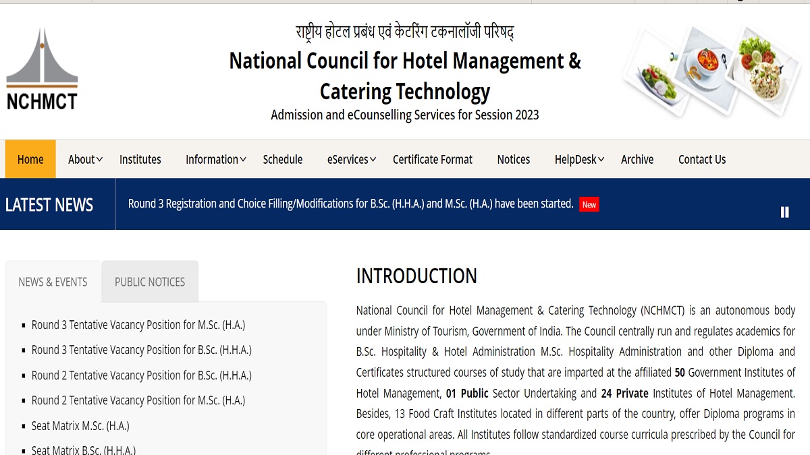Switch to Public Notices tab
Viewport: 810px width, 455px height.
point(150,282)
